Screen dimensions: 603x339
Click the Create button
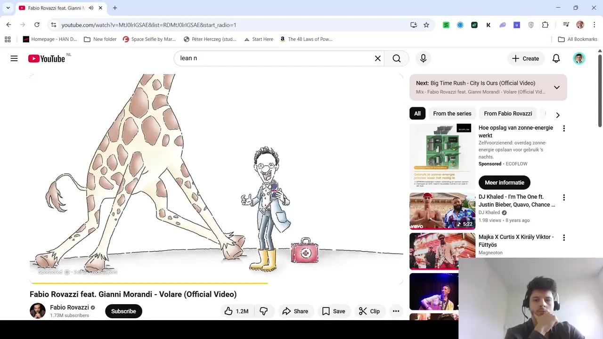(x=525, y=58)
